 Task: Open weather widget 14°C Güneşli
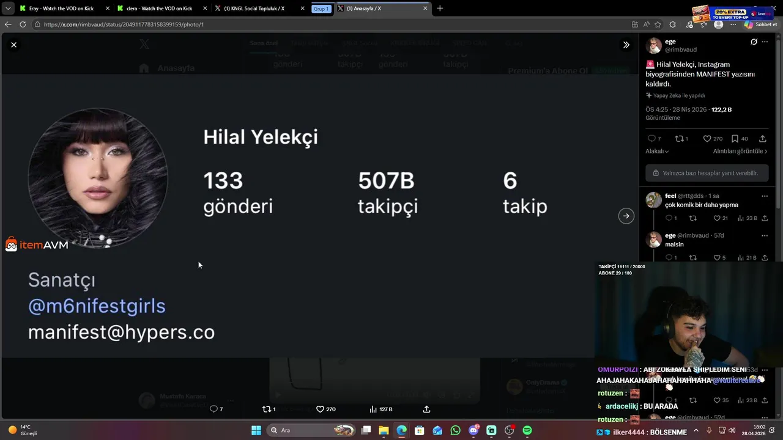(23, 430)
